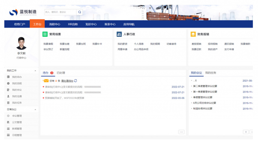The image size is (258, 144).
Task: Switch to the 我的任务 tab
Action: coord(211,73)
